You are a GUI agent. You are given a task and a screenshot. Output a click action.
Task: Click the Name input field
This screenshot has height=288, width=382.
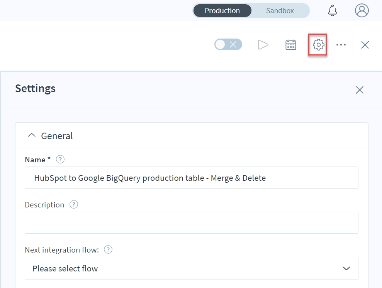[192, 178]
